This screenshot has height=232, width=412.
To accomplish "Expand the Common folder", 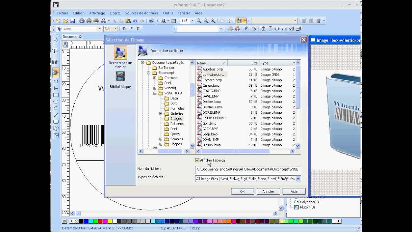I will 154,78.
